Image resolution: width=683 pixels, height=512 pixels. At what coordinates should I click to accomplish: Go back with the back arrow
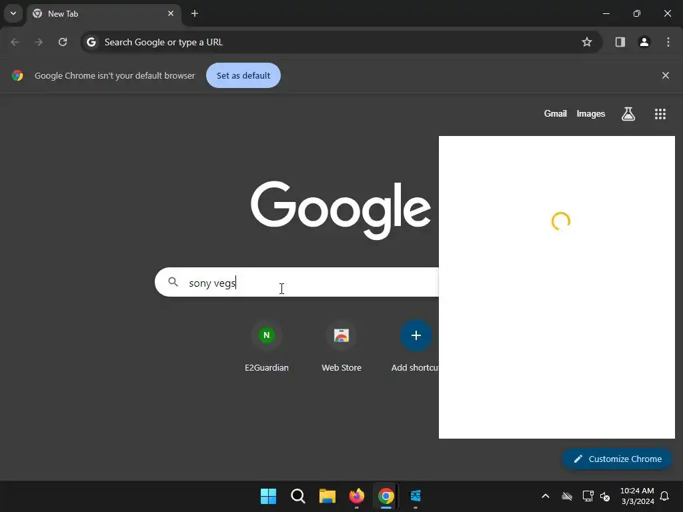(x=15, y=42)
